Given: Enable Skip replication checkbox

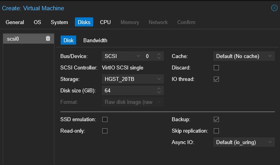Looking at the screenshot, I should tap(216, 131).
